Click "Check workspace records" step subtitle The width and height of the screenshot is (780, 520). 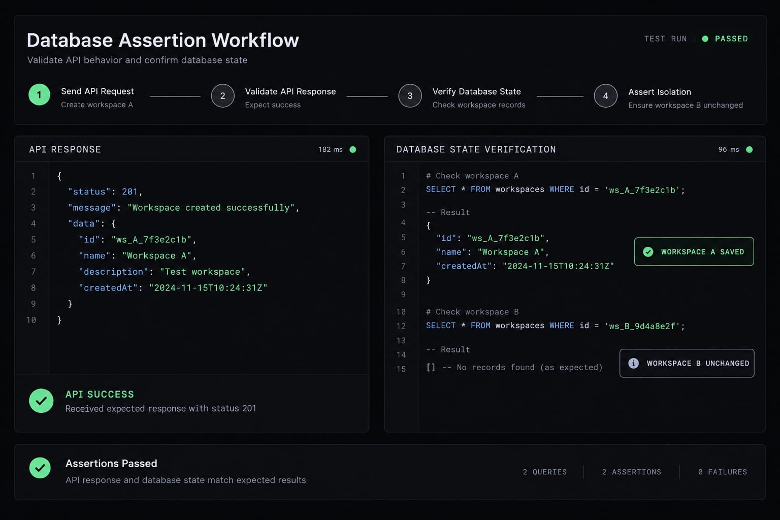479,105
